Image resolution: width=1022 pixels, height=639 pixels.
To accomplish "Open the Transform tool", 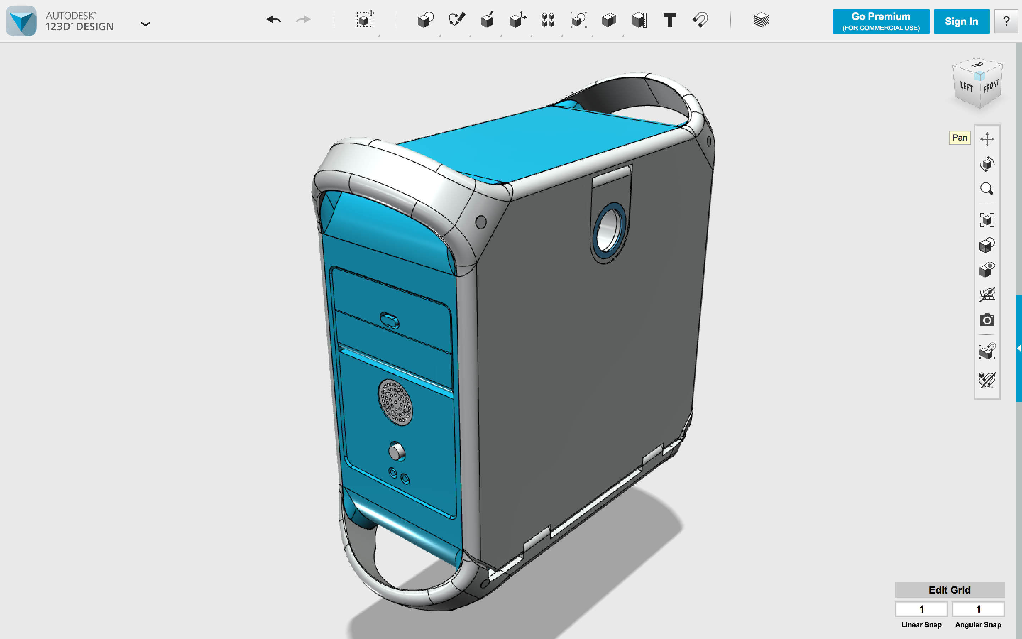I will coord(365,20).
